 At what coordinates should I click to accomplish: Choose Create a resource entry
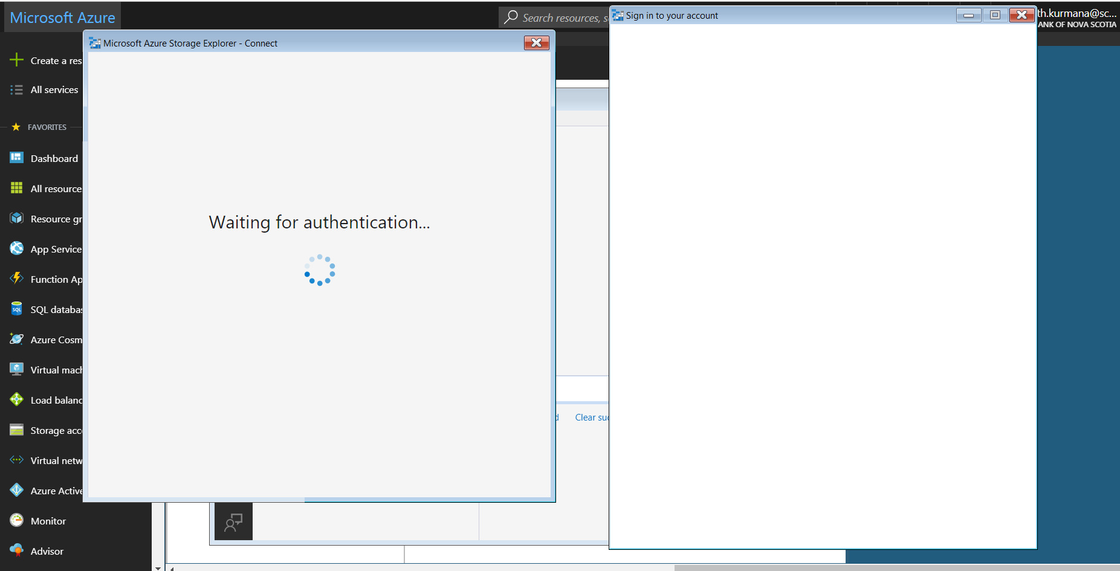(56, 60)
